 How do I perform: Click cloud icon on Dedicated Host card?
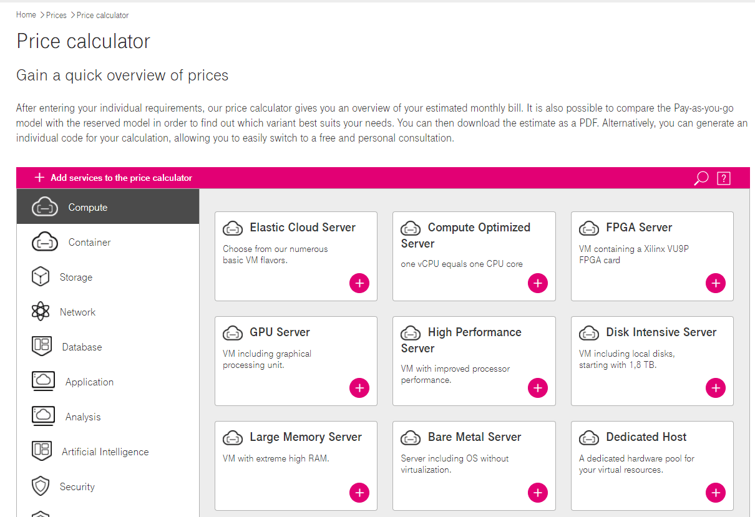[589, 438]
